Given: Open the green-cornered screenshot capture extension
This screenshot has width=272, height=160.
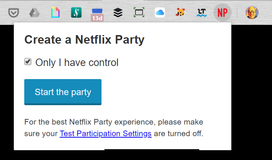Looking at the screenshot, I should click(x=139, y=12).
